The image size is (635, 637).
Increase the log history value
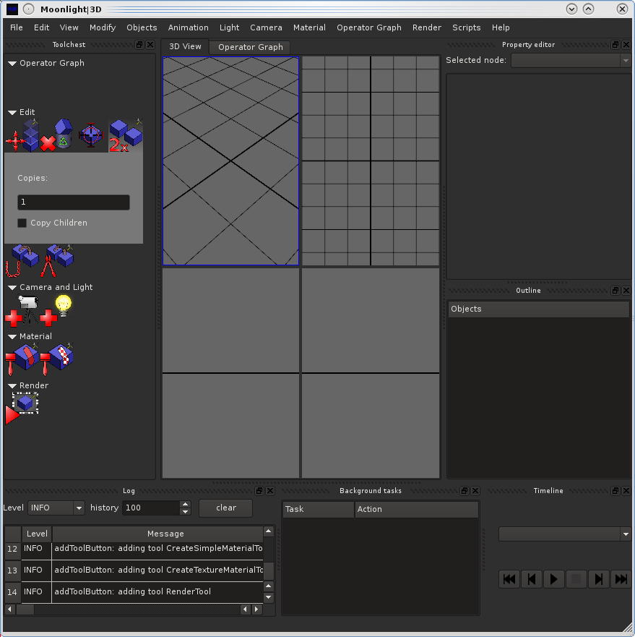(x=185, y=504)
